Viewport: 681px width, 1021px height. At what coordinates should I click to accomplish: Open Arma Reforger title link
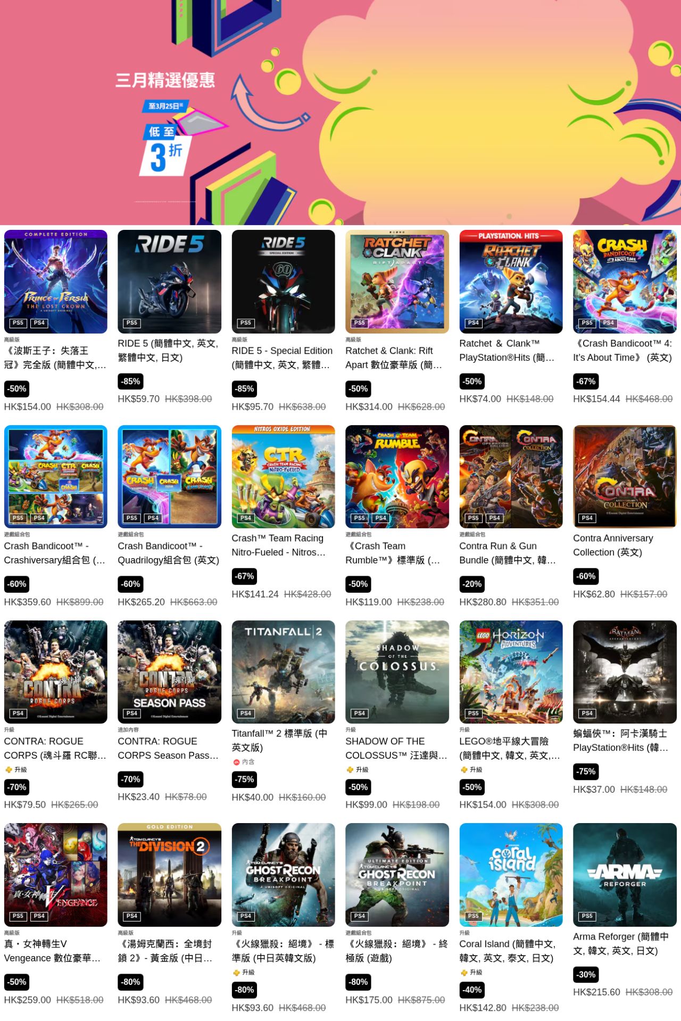pos(621,944)
